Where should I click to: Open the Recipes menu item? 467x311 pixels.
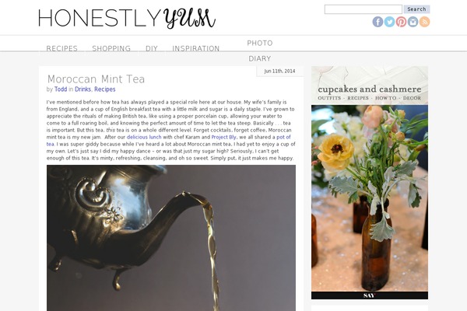pos(62,48)
